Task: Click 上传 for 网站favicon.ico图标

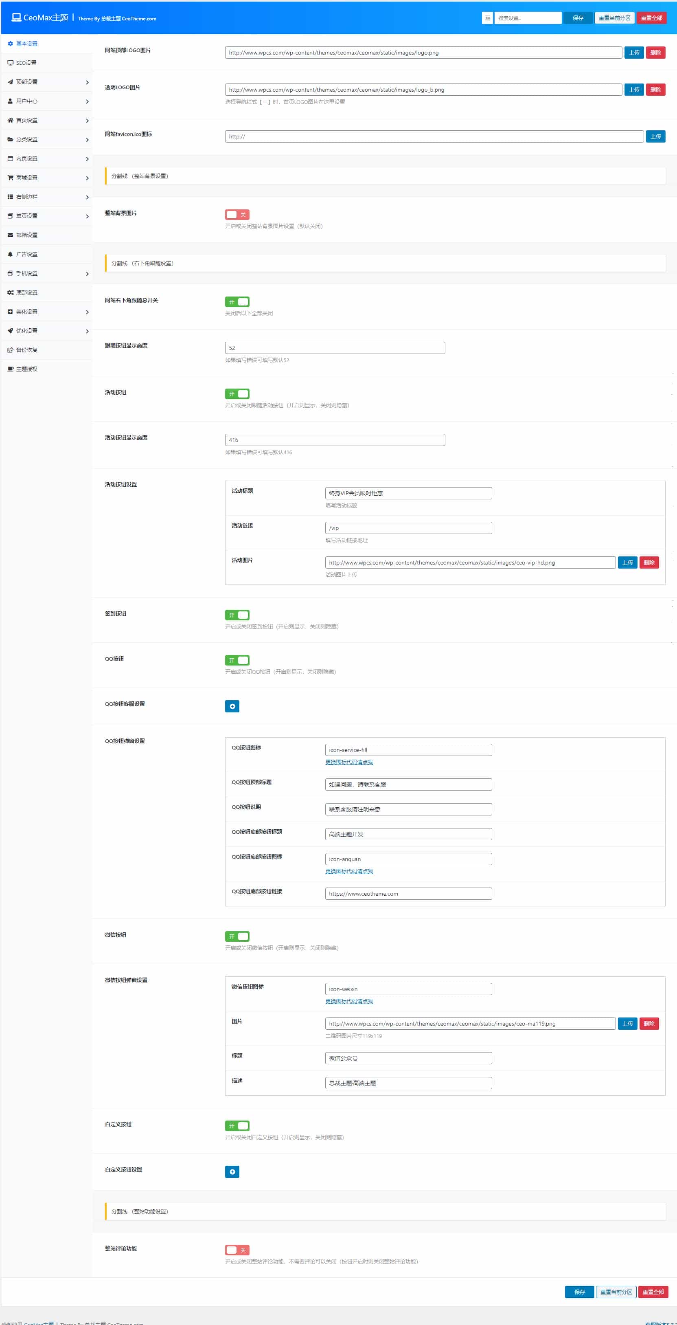Action: coord(655,136)
